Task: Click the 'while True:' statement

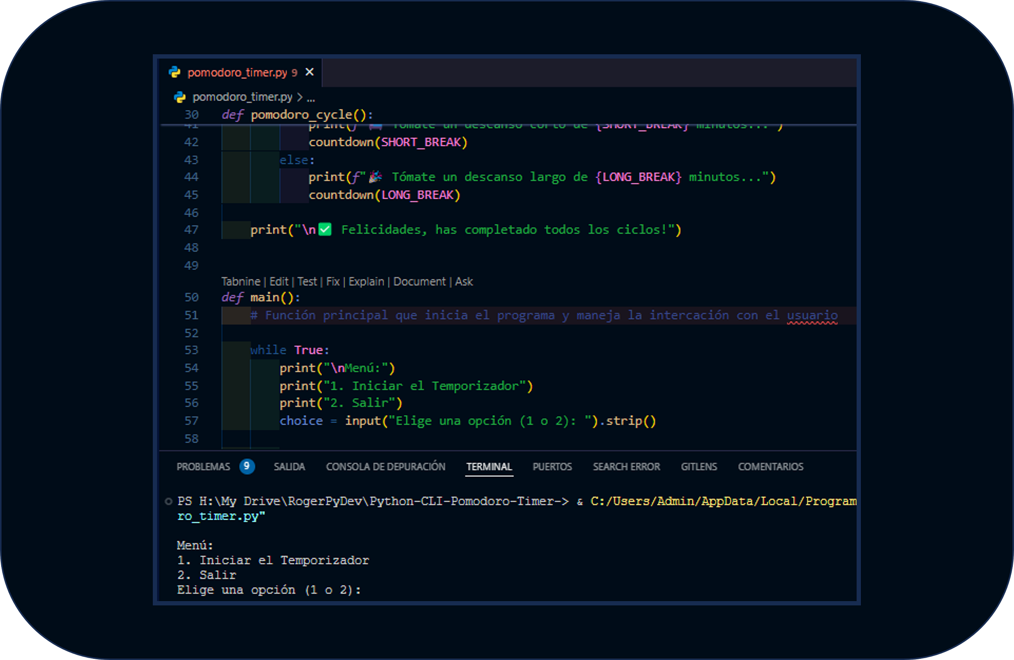Action: point(290,350)
